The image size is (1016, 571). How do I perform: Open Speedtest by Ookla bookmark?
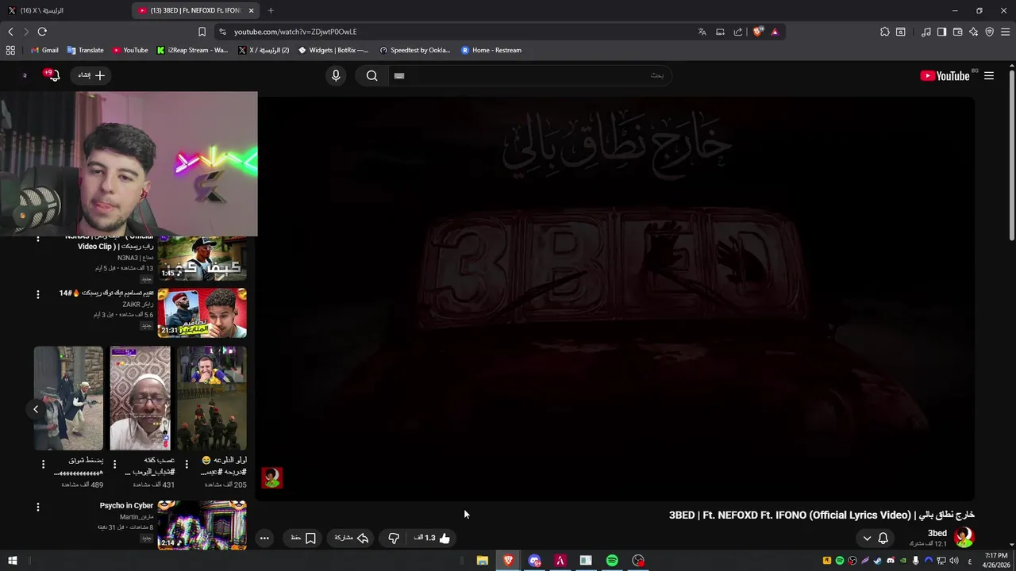[x=414, y=50]
